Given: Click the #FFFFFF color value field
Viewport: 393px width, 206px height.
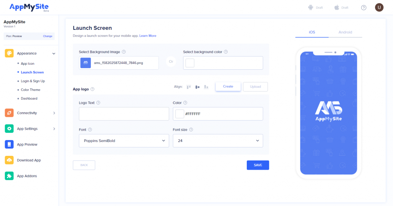Looking at the screenshot, I should pyautogui.click(x=218, y=114).
